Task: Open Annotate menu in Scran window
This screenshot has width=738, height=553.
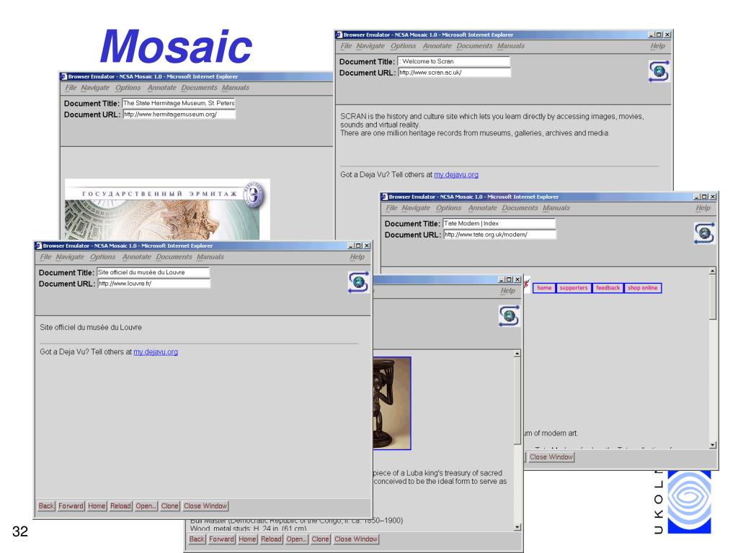Action: click(437, 45)
